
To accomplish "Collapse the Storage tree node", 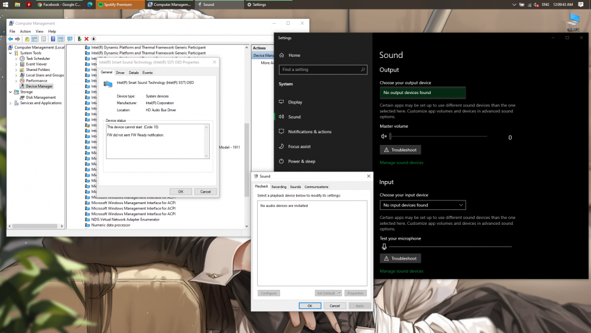I will (11, 92).
